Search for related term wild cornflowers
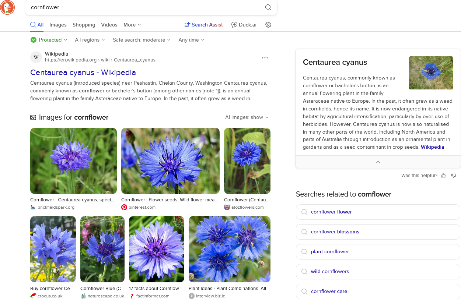This screenshot has width=461, height=300. [378, 272]
